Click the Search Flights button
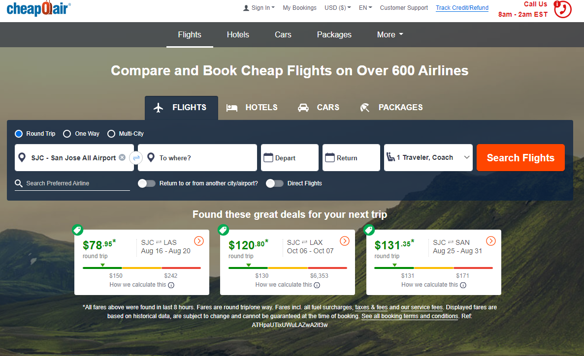584x356 pixels. tap(520, 158)
